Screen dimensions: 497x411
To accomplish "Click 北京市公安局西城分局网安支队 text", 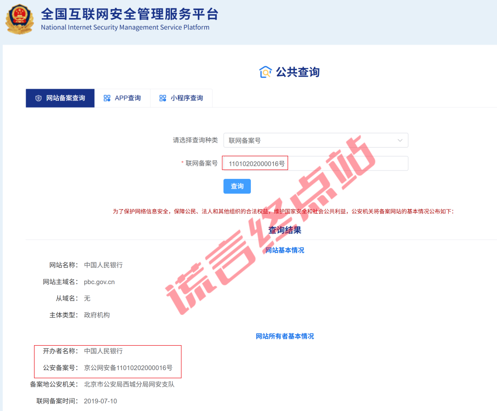I will tap(129, 384).
